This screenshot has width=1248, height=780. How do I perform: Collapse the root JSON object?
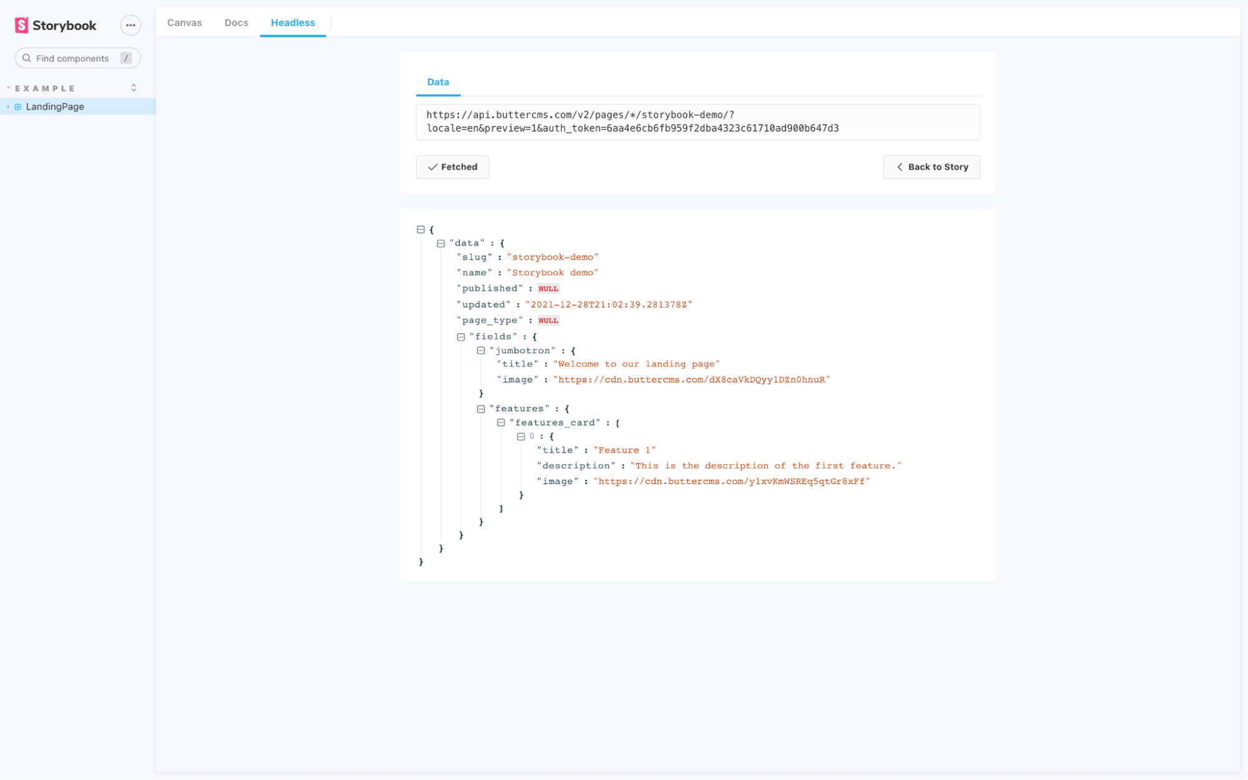pos(421,230)
